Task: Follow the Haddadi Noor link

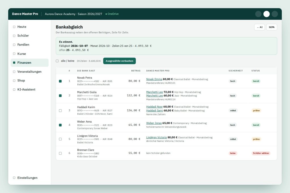Action: 154,107
